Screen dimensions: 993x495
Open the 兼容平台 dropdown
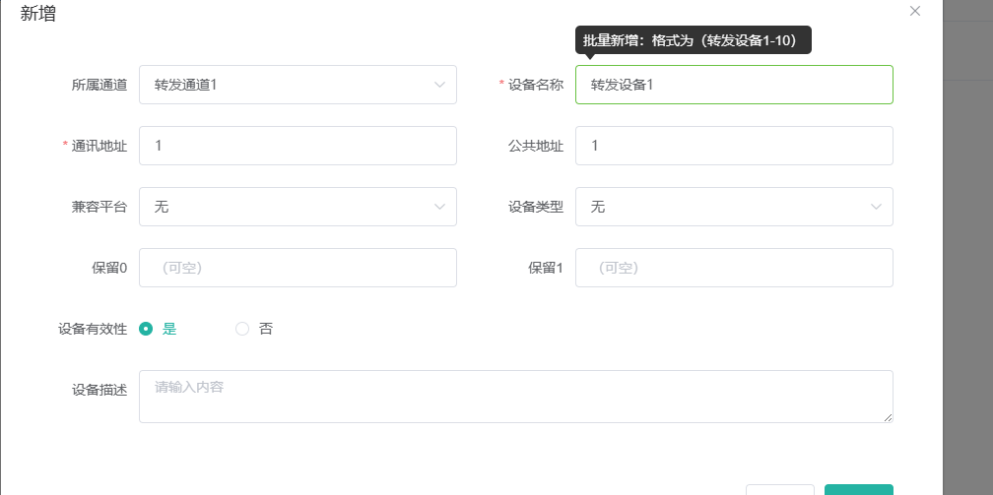298,207
